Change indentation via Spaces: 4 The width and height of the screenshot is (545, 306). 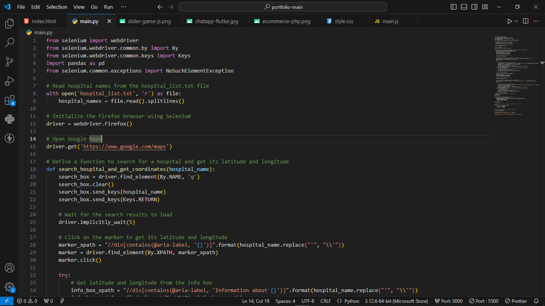(x=285, y=301)
